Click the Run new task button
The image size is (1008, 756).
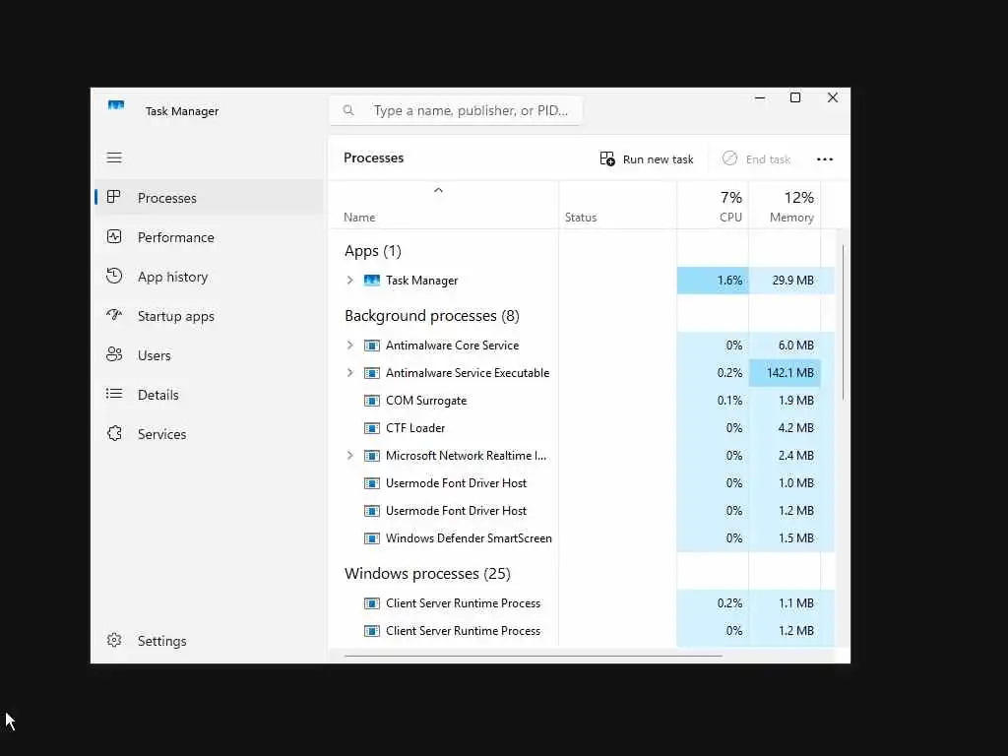coord(647,158)
